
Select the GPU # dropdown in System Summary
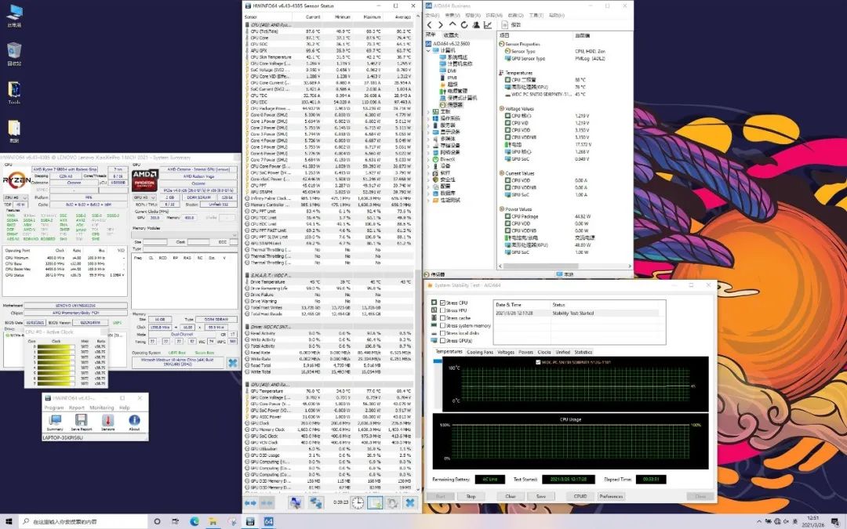(x=147, y=199)
